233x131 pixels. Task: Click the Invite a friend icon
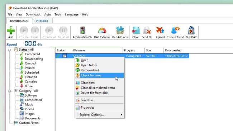(x=175, y=31)
